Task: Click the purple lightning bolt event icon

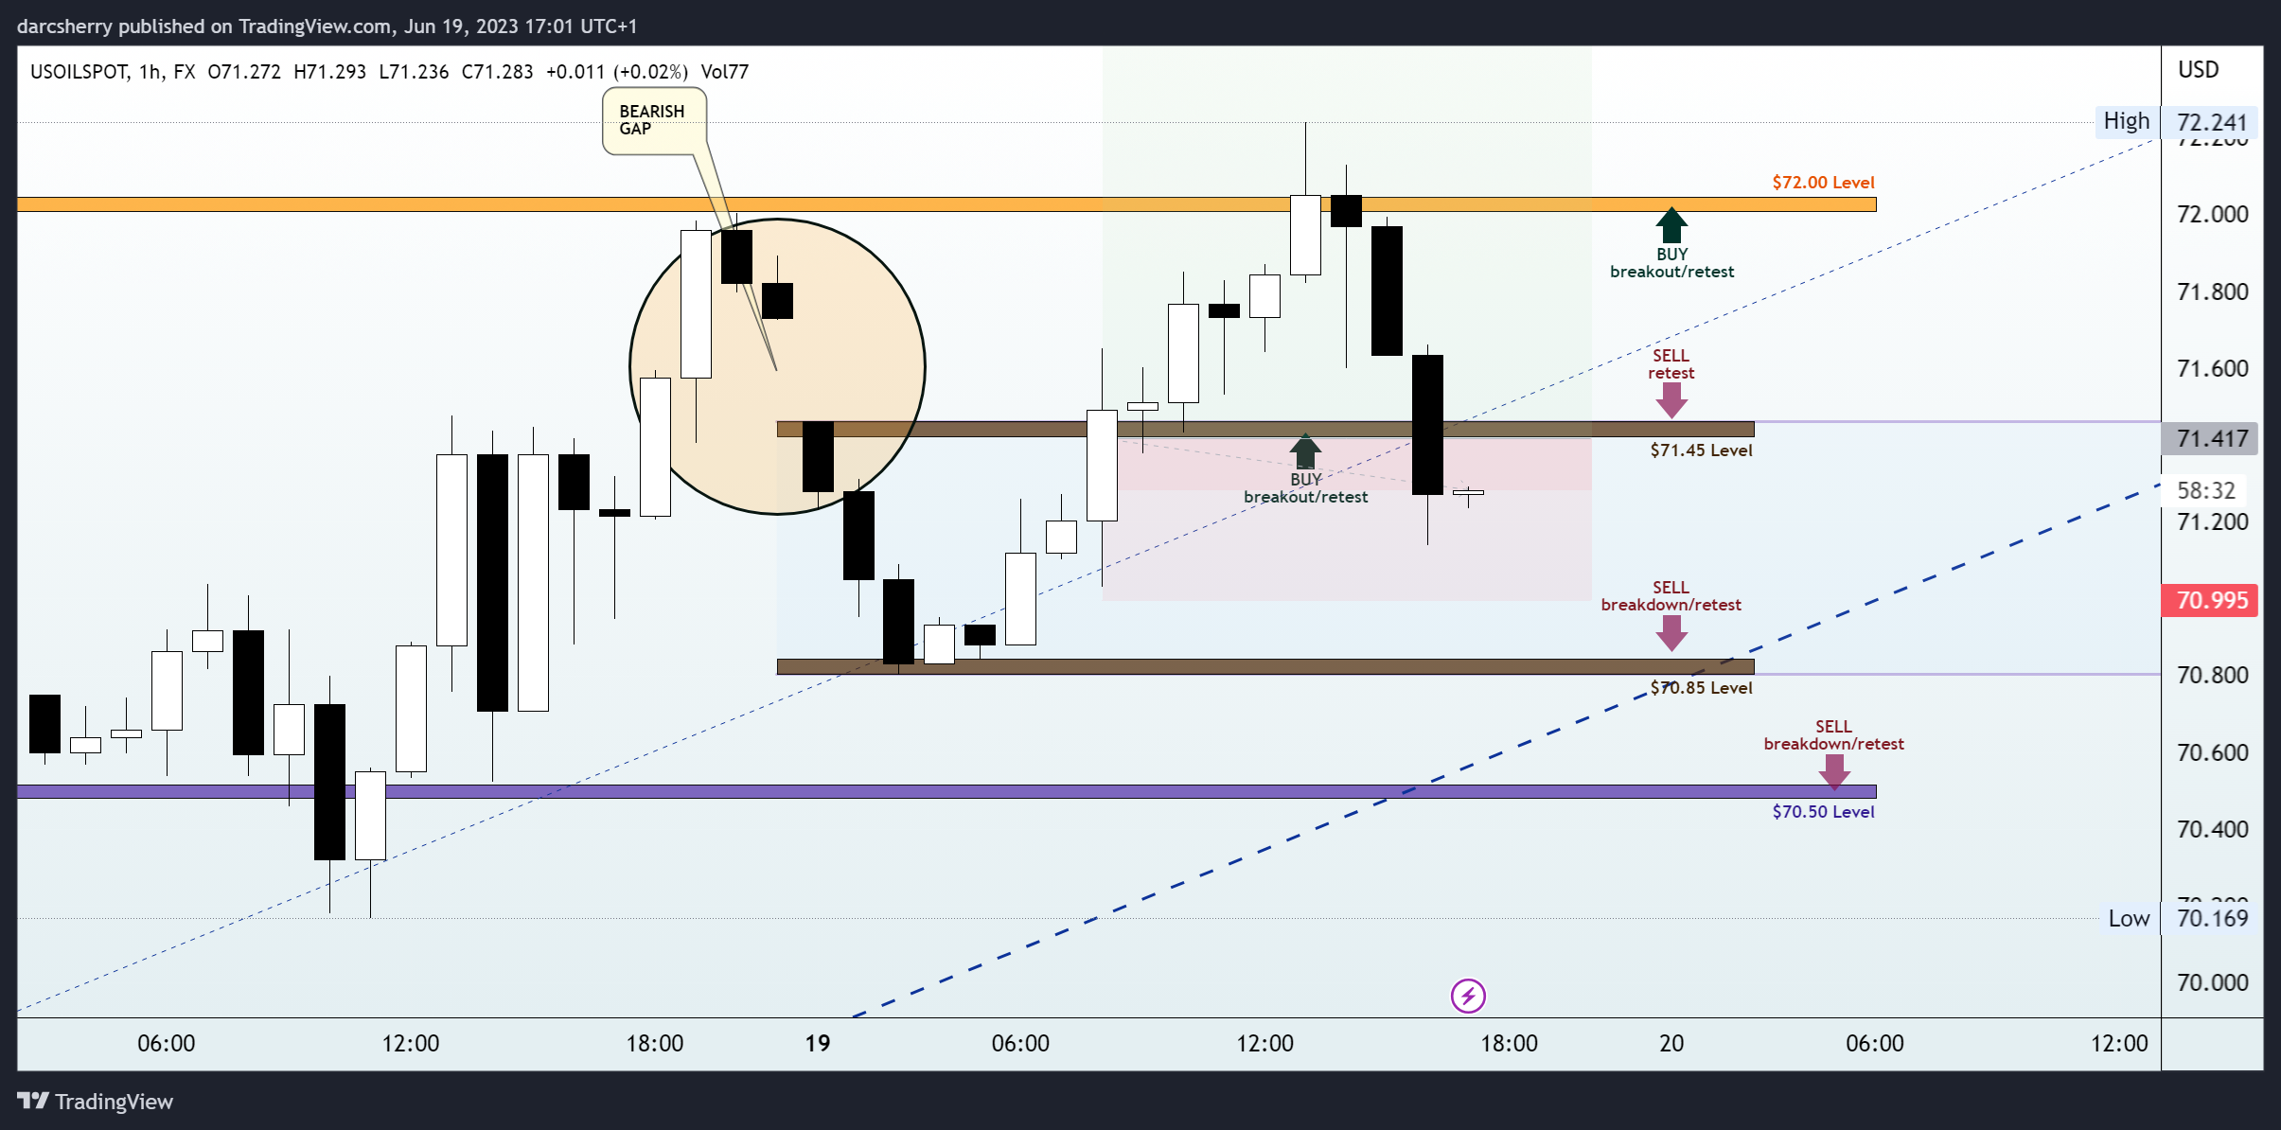Action: pyautogui.click(x=1468, y=996)
